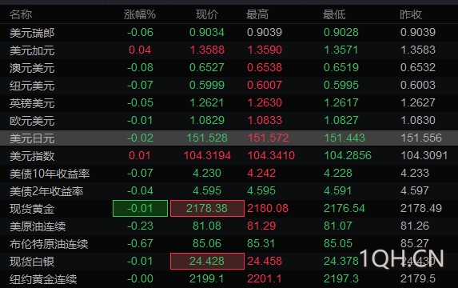The width and height of the screenshot is (458, 288).
Task: Click 美元日元 high value 151.572
Action: pyautogui.click(x=268, y=138)
